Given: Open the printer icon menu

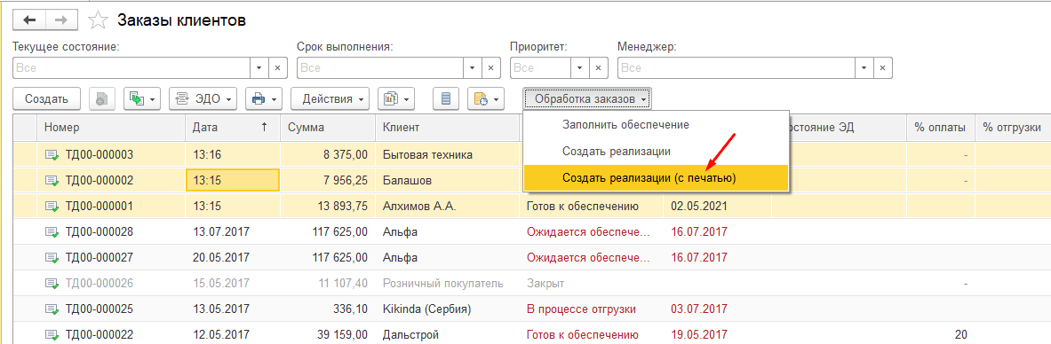Looking at the screenshot, I should tap(264, 99).
